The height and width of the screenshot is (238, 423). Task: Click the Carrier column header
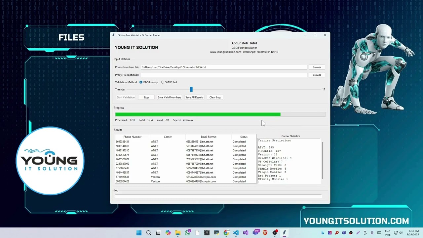(168, 137)
